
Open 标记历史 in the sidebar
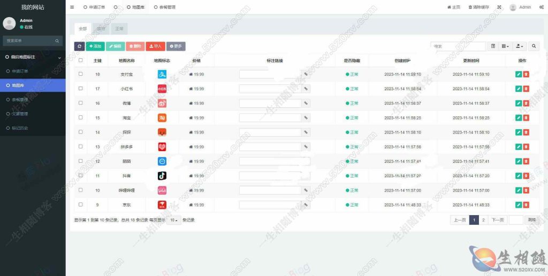pyautogui.click(x=33, y=128)
